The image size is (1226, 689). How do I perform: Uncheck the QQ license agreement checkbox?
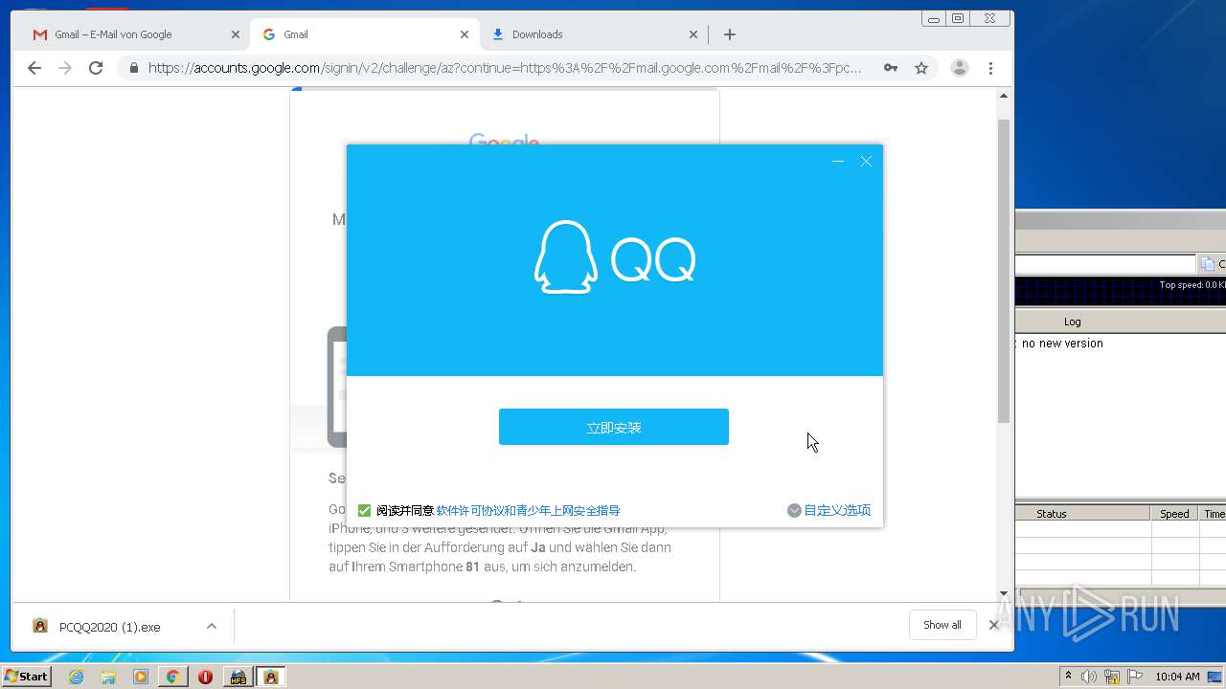(364, 510)
